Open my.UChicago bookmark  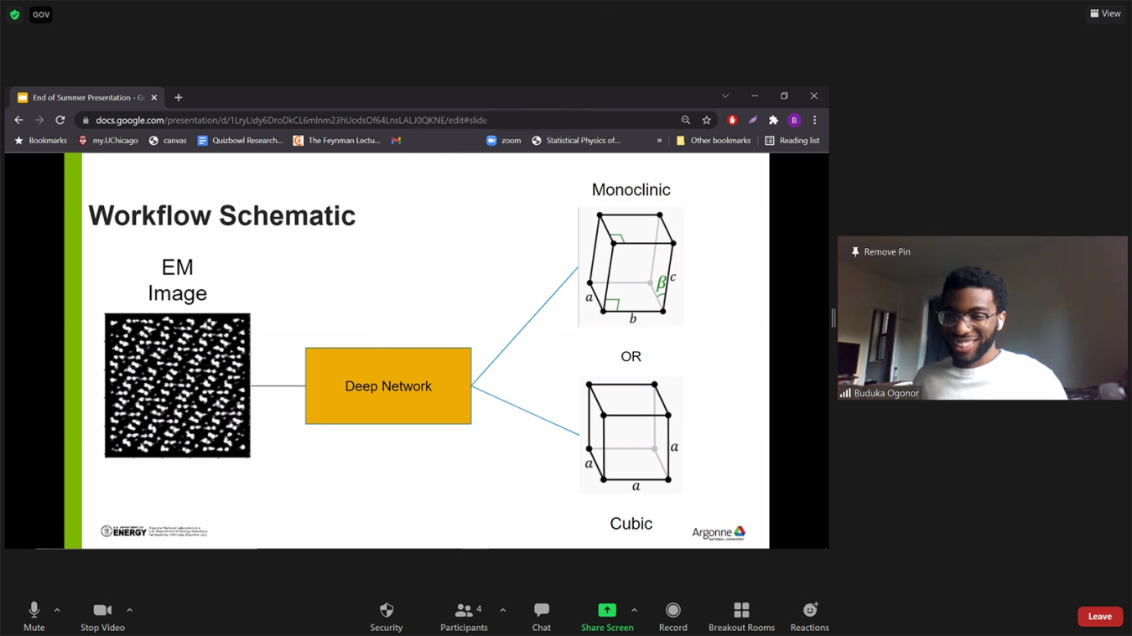coord(107,141)
